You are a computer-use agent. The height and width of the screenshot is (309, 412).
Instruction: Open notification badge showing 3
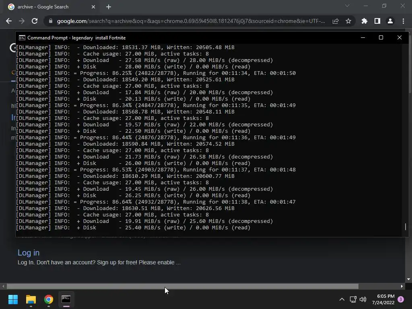(401, 299)
